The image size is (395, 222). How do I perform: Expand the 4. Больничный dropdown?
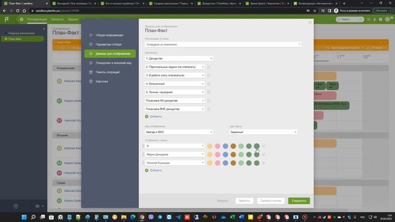tap(175, 84)
